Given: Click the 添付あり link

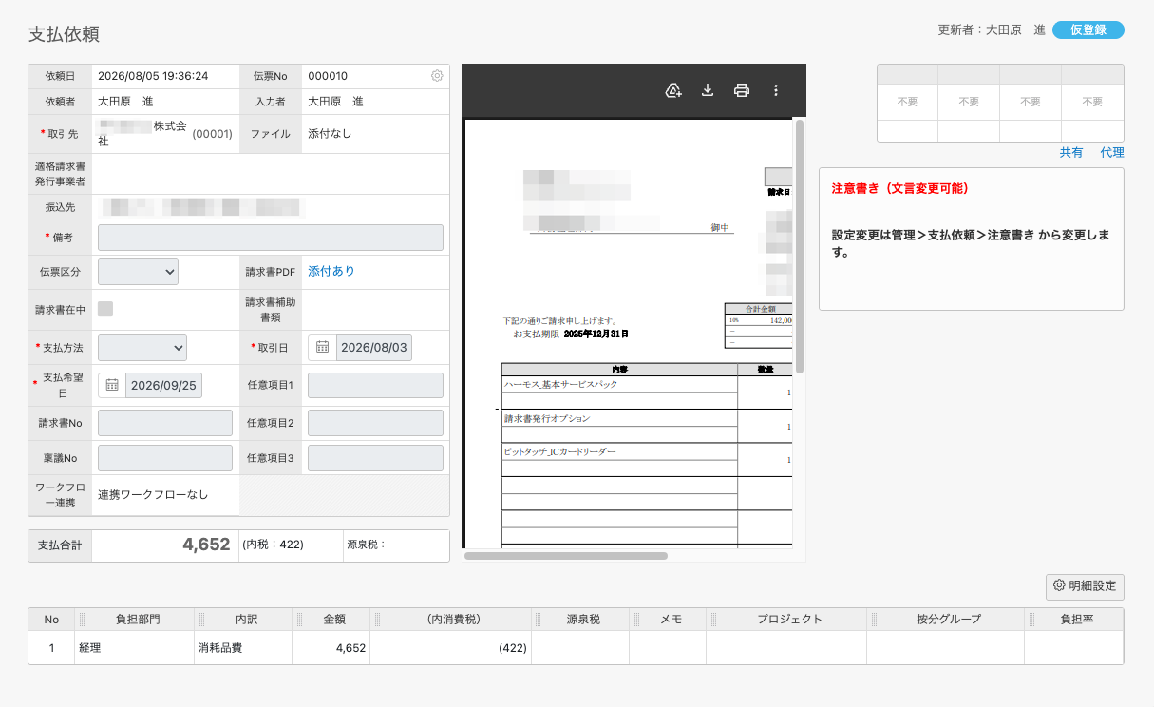Looking at the screenshot, I should (x=331, y=271).
